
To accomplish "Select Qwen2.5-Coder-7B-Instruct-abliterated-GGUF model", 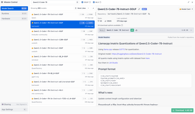I will pyautogui.click(x=62, y=83).
